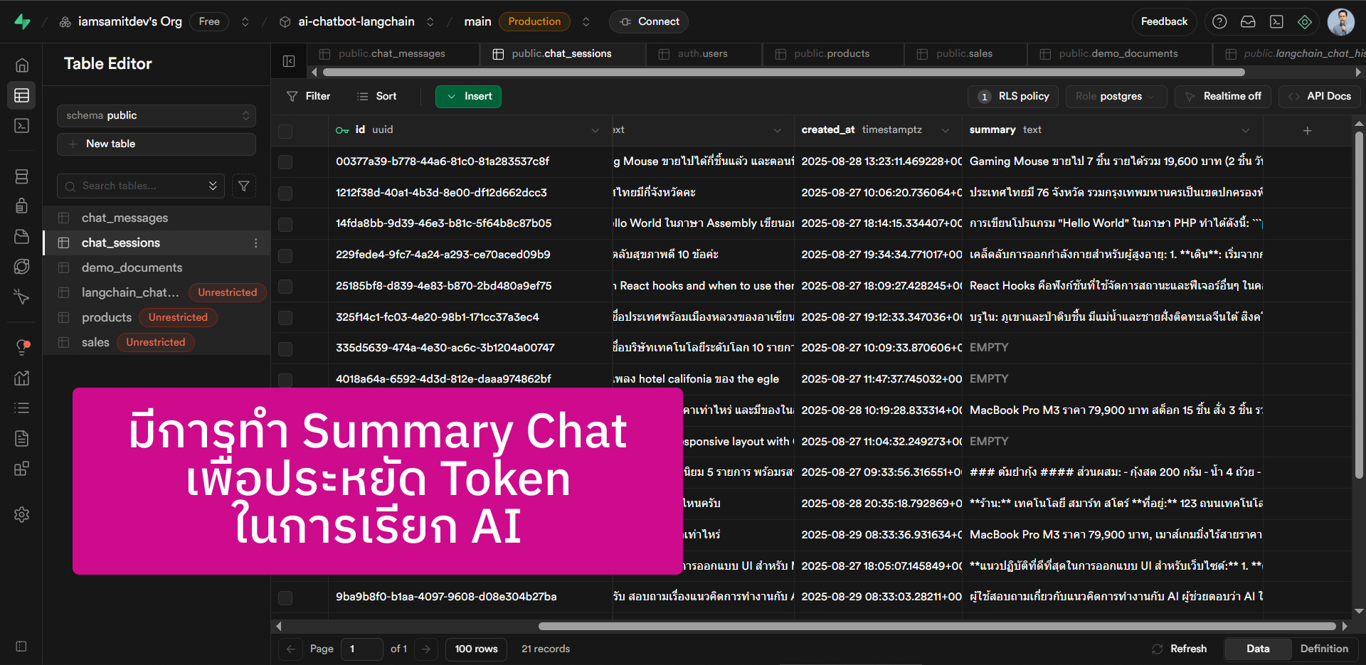This screenshot has width=1366, height=665.
Task: Switch to public.demo_documents tab
Action: [x=1118, y=54]
